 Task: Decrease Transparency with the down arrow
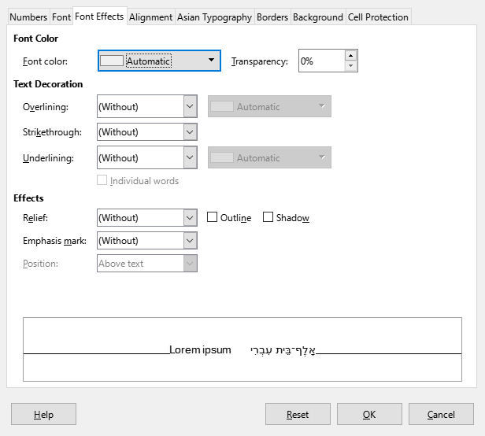350,65
